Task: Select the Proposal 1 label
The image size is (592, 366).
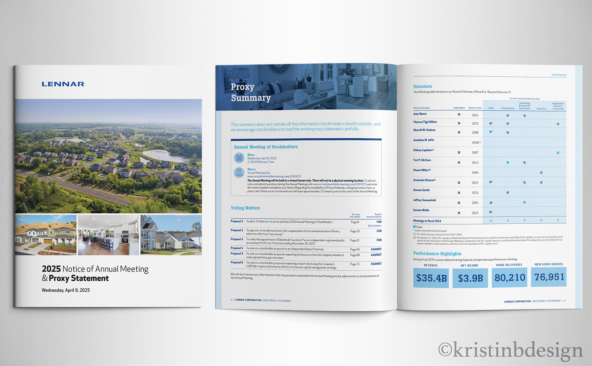Action: [237, 221]
